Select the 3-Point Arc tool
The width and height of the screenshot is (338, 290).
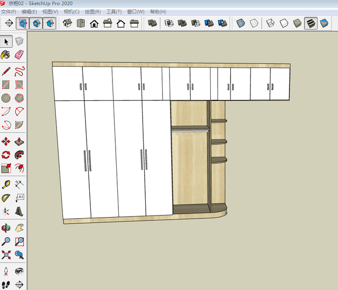coord(6,125)
